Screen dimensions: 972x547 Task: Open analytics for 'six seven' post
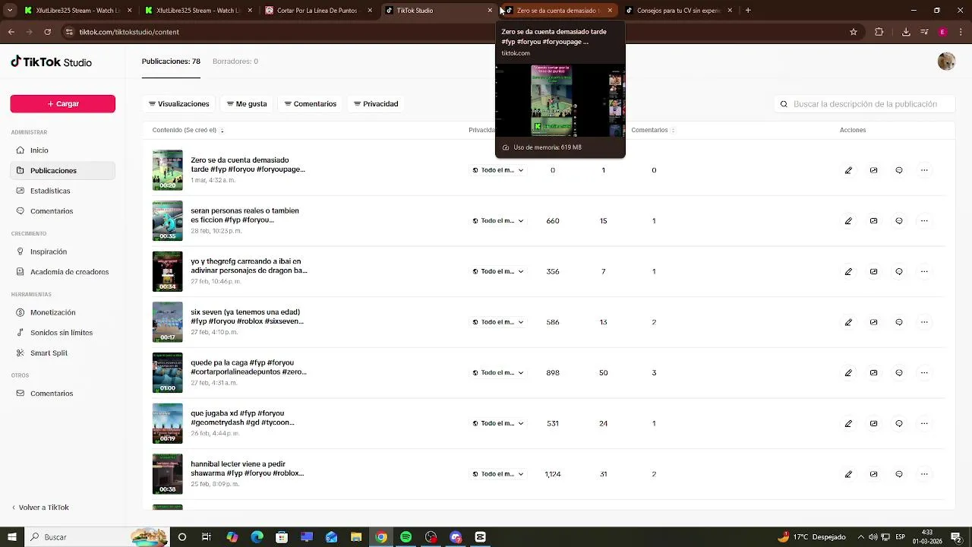tap(873, 322)
